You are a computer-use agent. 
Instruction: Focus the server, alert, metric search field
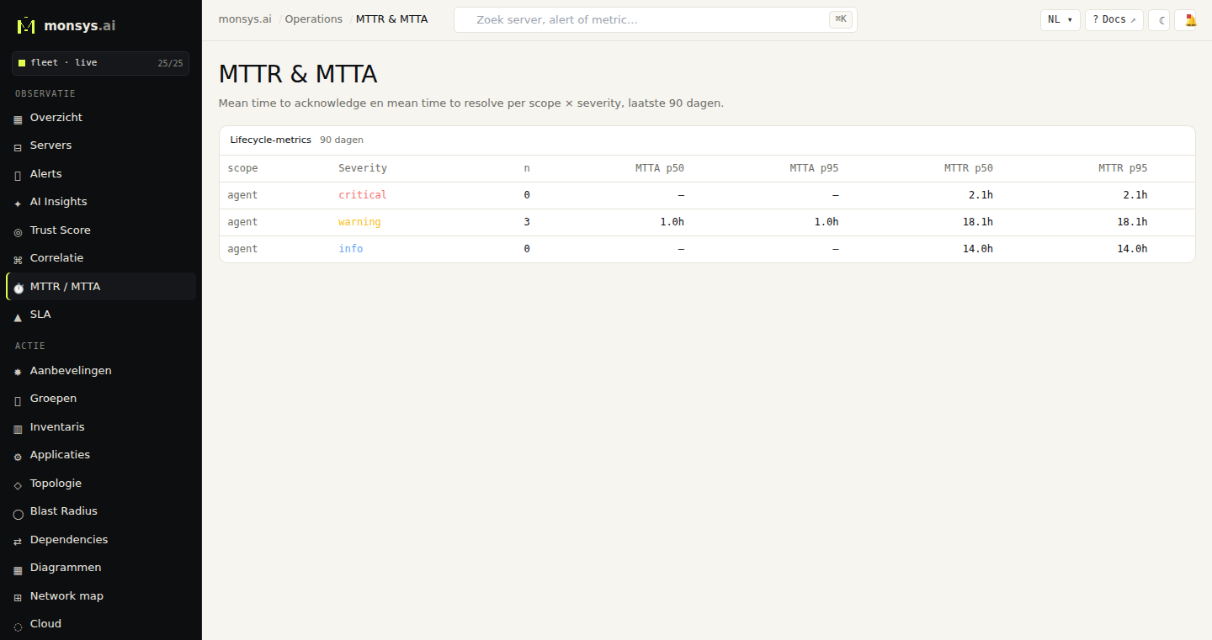(x=655, y=19)
